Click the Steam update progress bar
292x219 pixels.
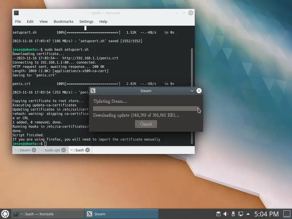point(146,109)
